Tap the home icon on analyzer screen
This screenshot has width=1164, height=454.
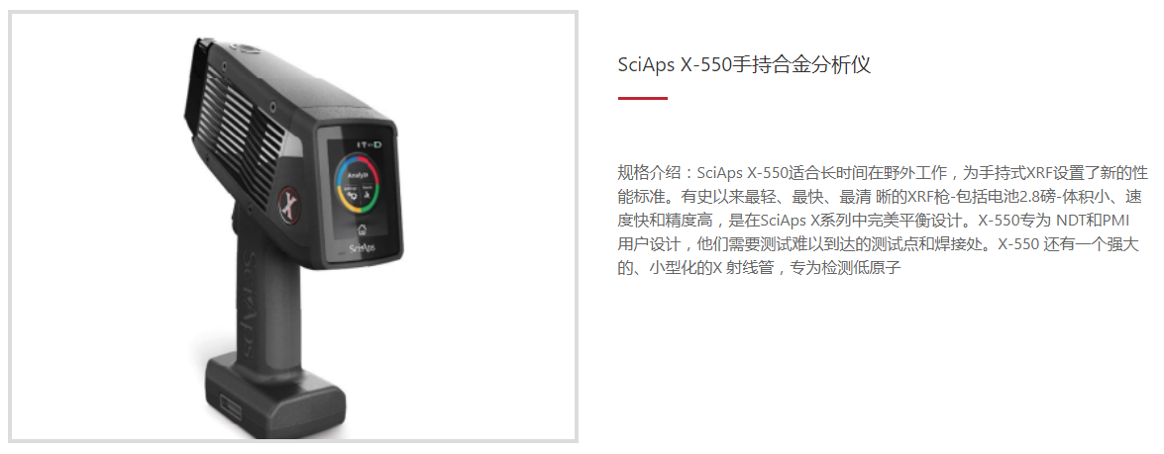(362, 228)
